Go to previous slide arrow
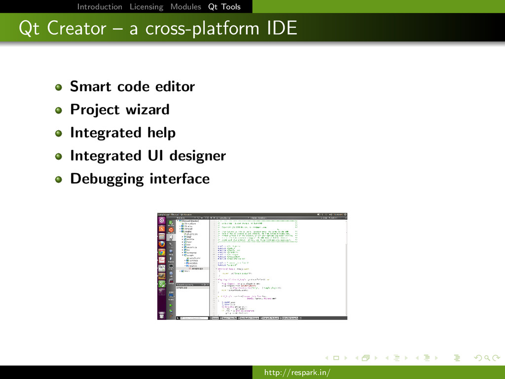This screenshot has width=505, height=379. point(326,358)
